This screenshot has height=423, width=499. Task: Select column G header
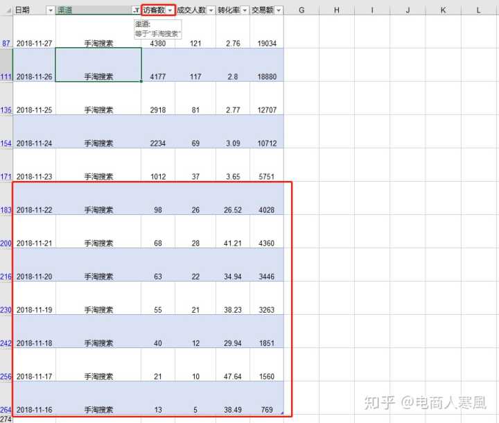click(x=301, y=10)
